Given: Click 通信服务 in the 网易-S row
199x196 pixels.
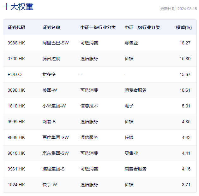Looking at the screenshot, I should click(x=89, y=122).
